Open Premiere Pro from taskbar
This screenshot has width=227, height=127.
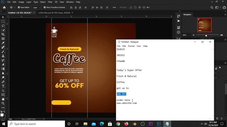point(151,124)
